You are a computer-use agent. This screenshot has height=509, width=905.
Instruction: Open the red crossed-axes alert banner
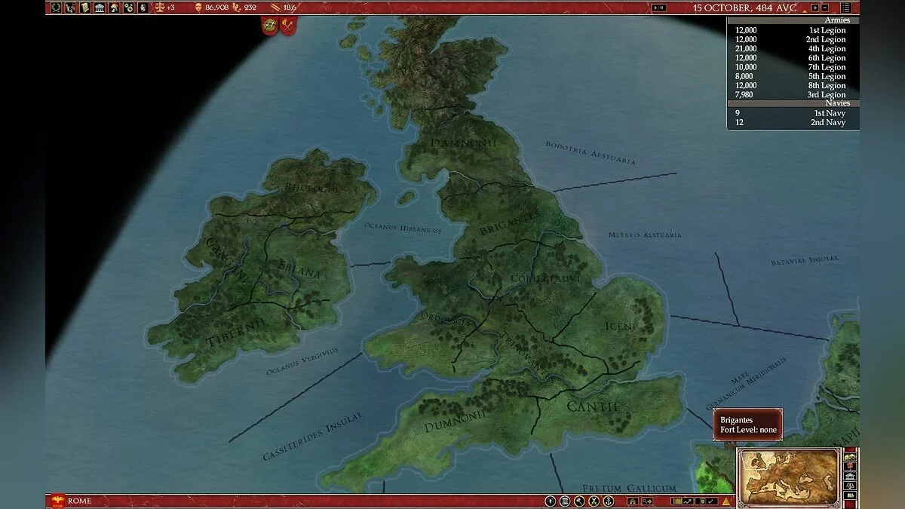288,26
